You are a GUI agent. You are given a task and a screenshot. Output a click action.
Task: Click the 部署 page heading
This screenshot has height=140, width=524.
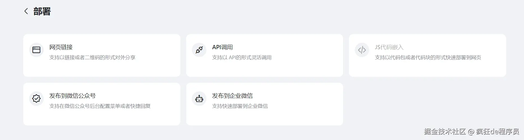[x=42, y=11]
